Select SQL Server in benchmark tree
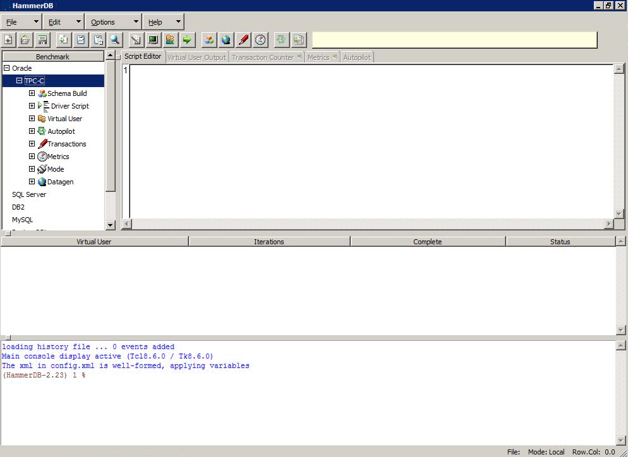Viewport: 628px width, 457px height. pyautogui.click(x=29, y=194)
